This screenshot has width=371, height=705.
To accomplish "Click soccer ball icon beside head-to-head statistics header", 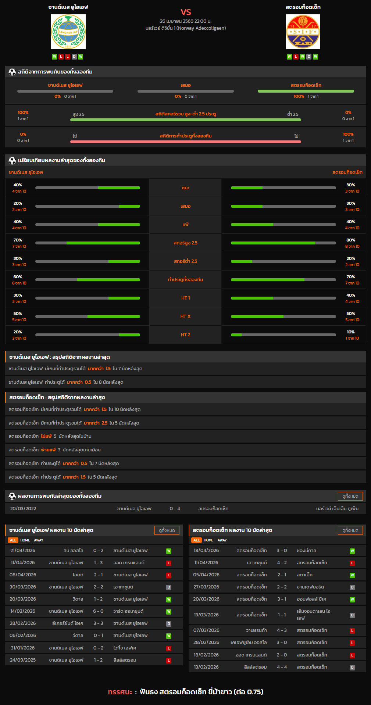I will click(x=12, y=72).
